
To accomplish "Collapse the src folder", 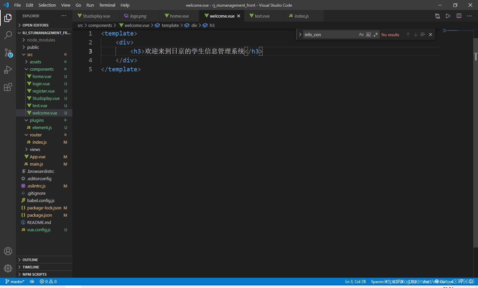I will click(44, 54).
